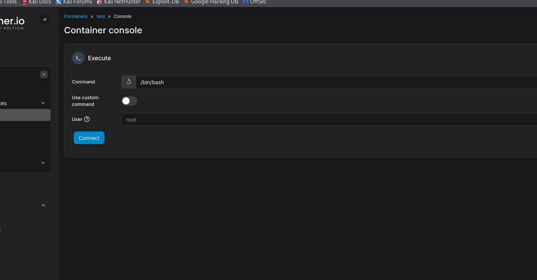
Task: Collapse the sidebar with the double-chevron icon
Action: 45,19
